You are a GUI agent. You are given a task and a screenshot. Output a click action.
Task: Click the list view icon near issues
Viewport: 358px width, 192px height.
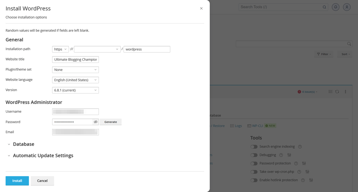(330, 92)
